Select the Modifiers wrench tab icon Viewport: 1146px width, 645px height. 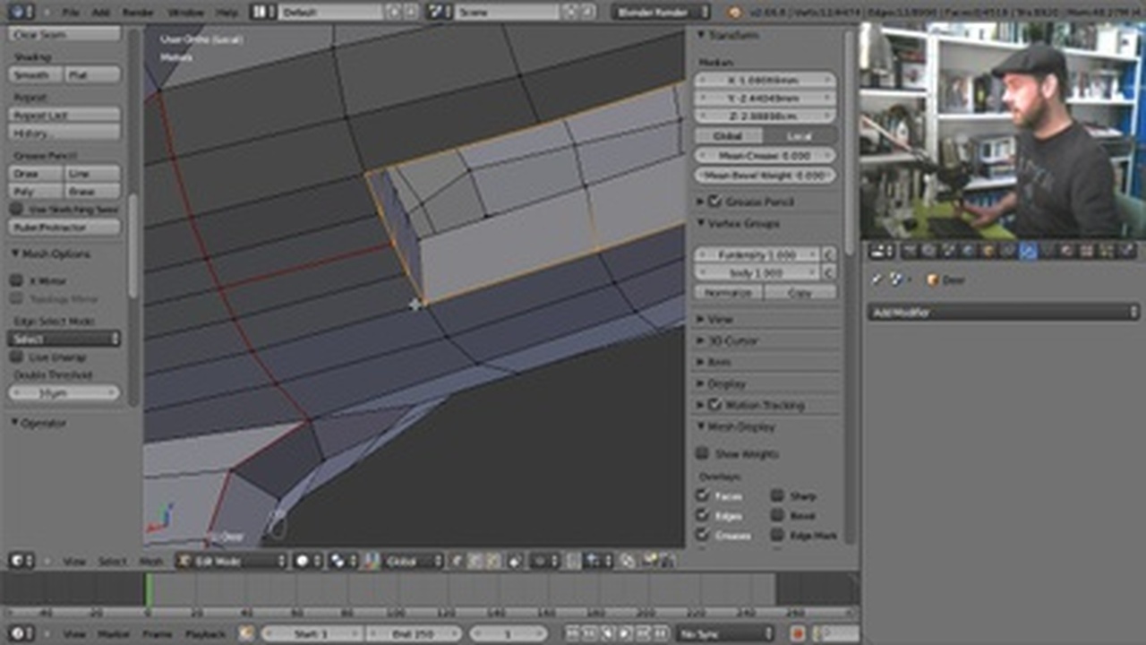coord(1028,252)
